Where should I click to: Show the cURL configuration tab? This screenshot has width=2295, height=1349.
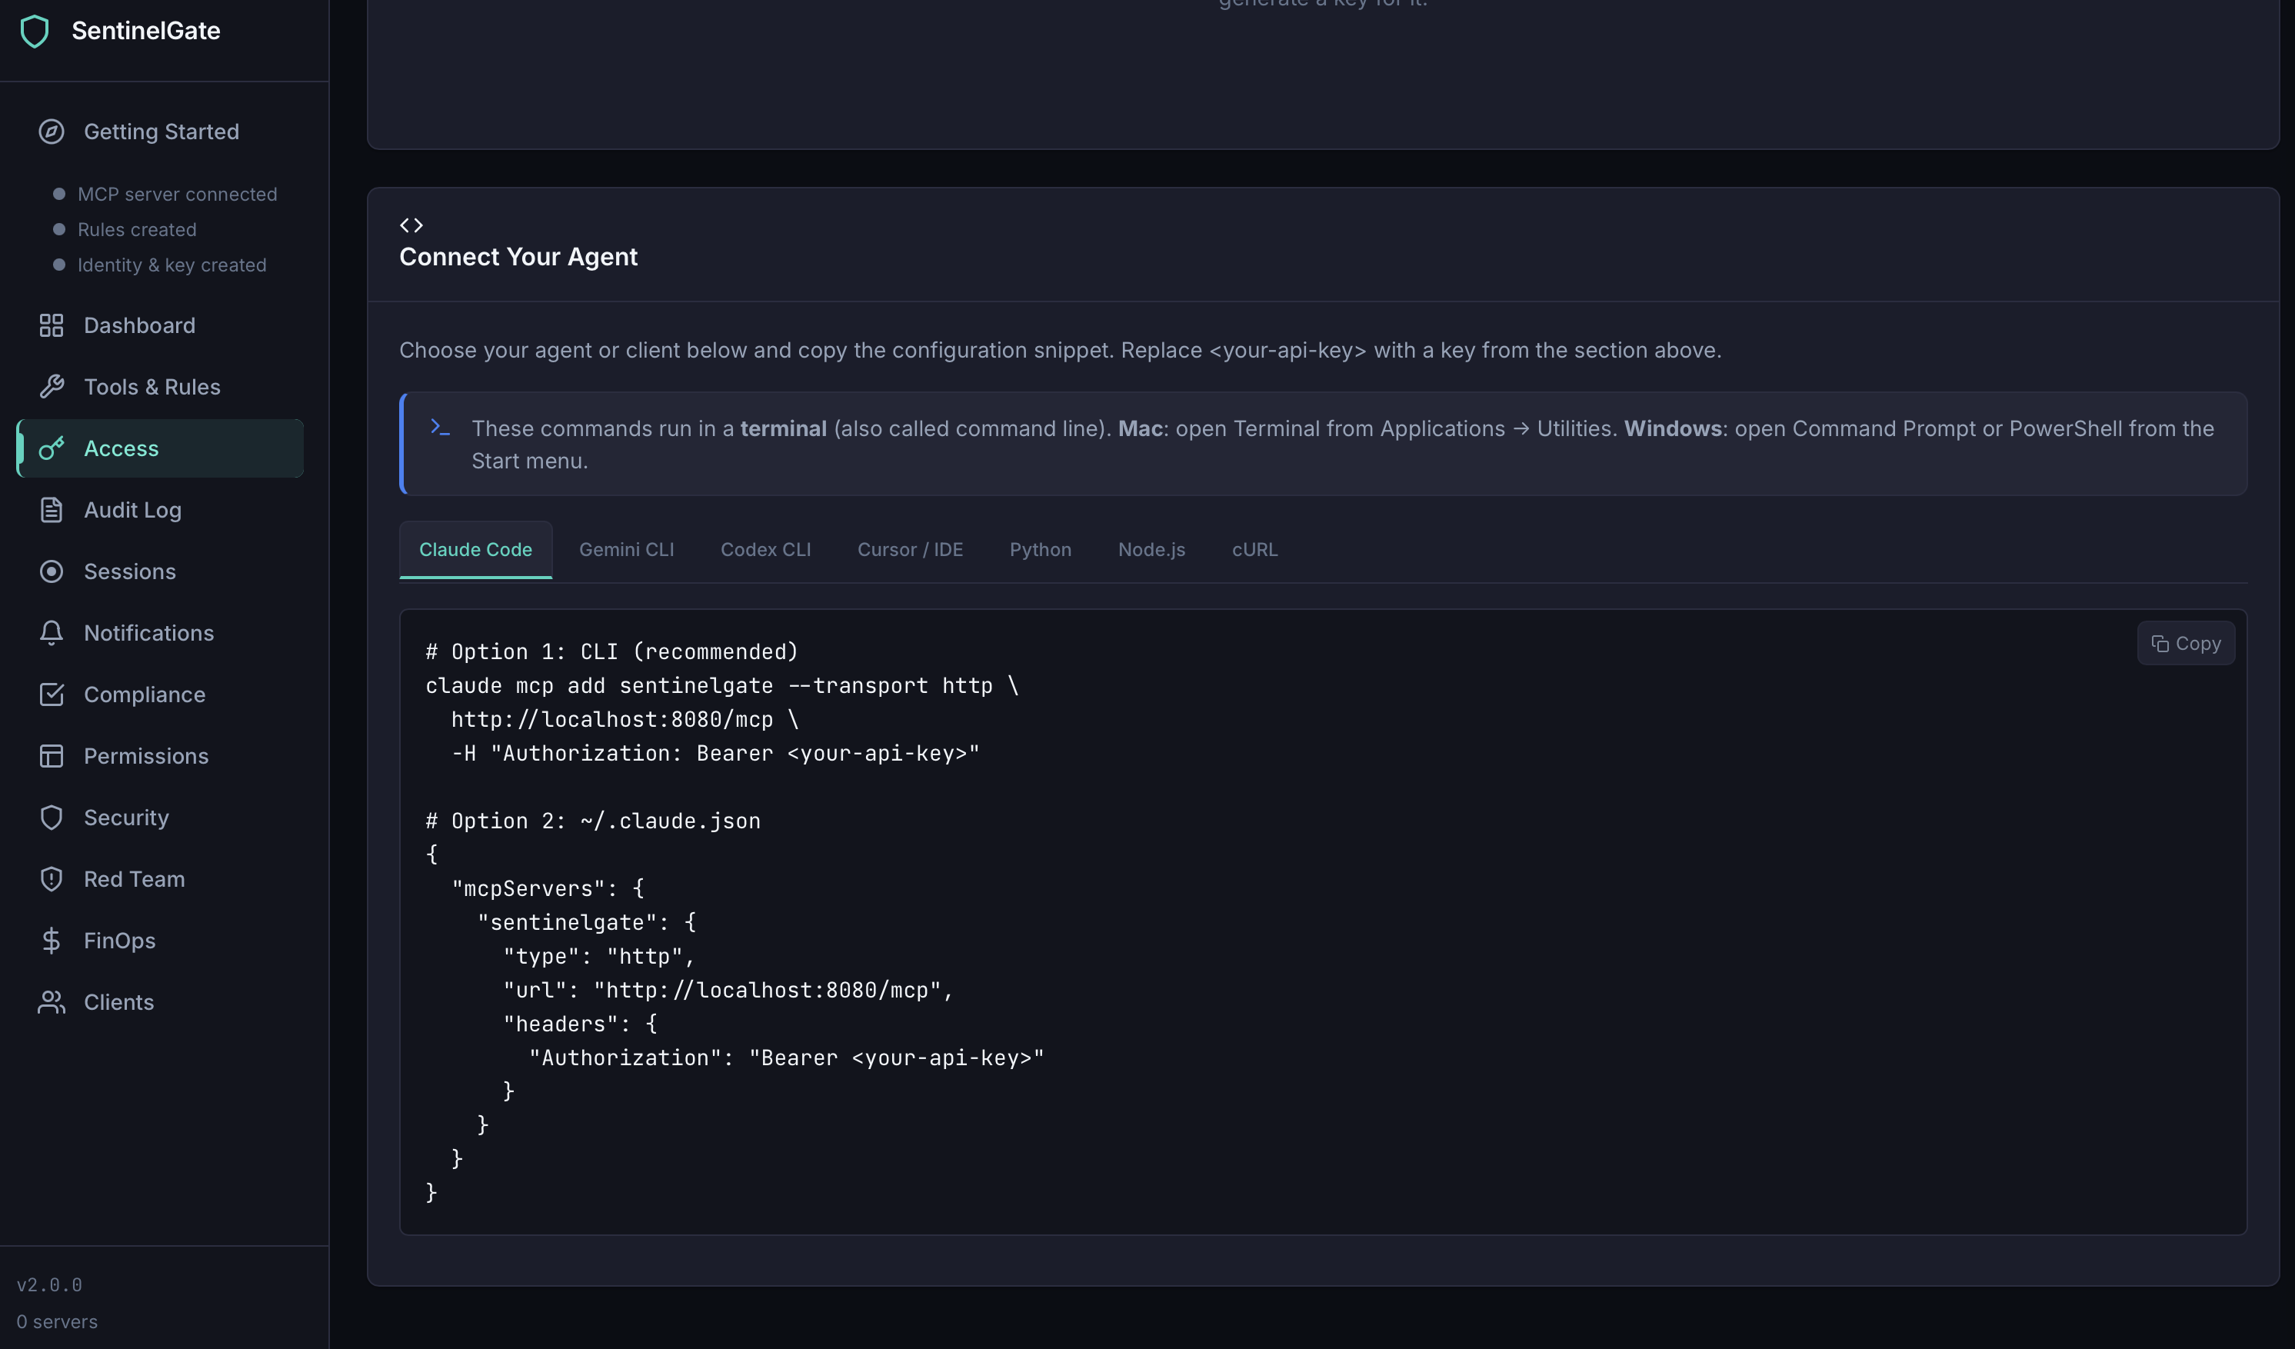pyautogui.click(x=1254, y=549)
